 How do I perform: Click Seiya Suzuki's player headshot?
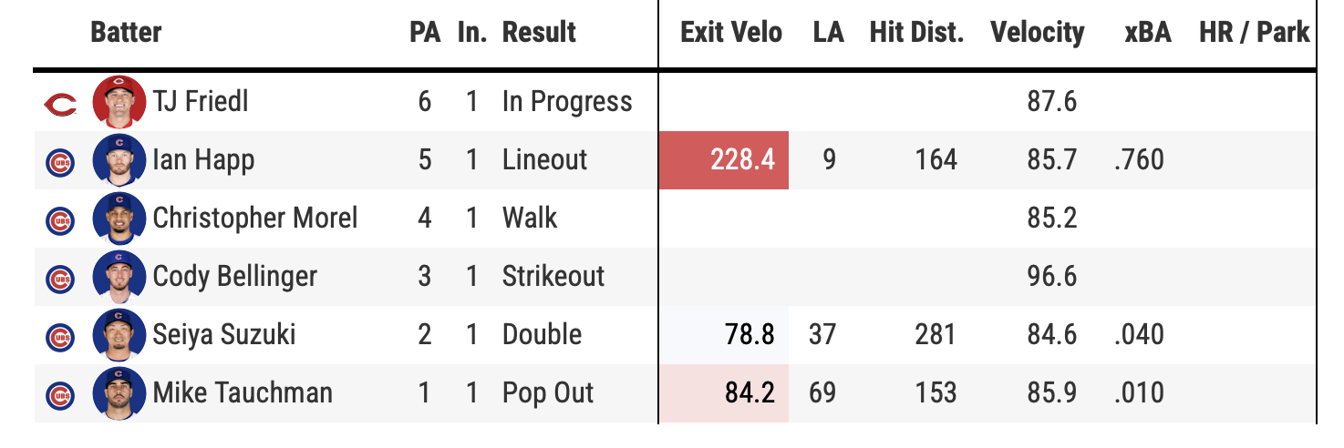pyautogui.click(x=119, y=335)
